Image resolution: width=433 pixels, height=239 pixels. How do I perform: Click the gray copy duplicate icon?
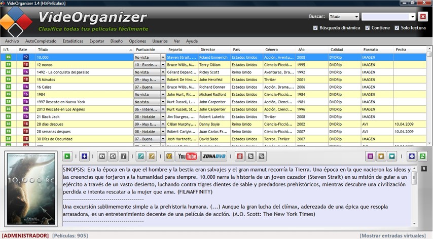point(250,156)
